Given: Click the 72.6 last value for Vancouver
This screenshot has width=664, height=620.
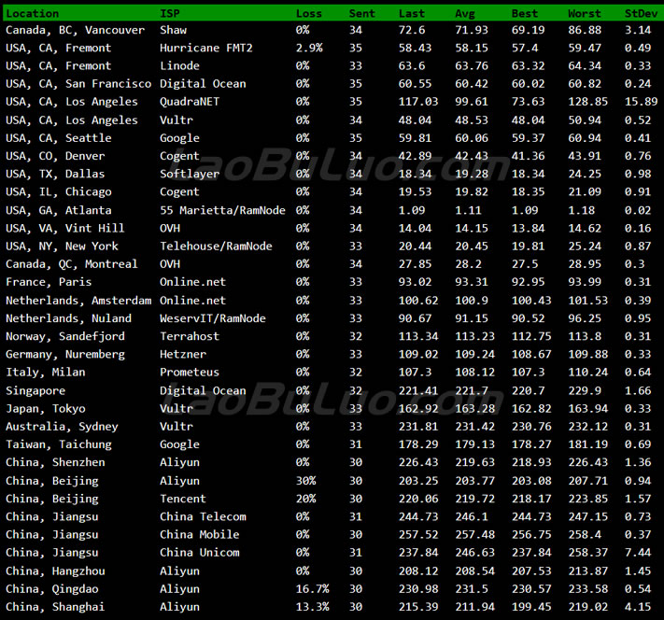Looking at the screenshot, I should coord(412,30).
